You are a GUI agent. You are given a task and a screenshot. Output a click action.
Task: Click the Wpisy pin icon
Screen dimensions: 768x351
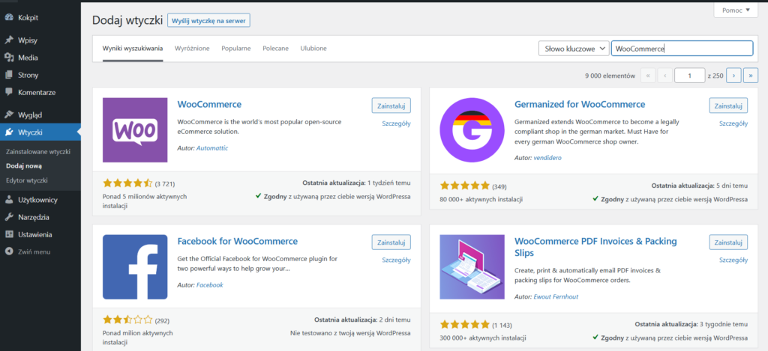[x=9, y=40]
